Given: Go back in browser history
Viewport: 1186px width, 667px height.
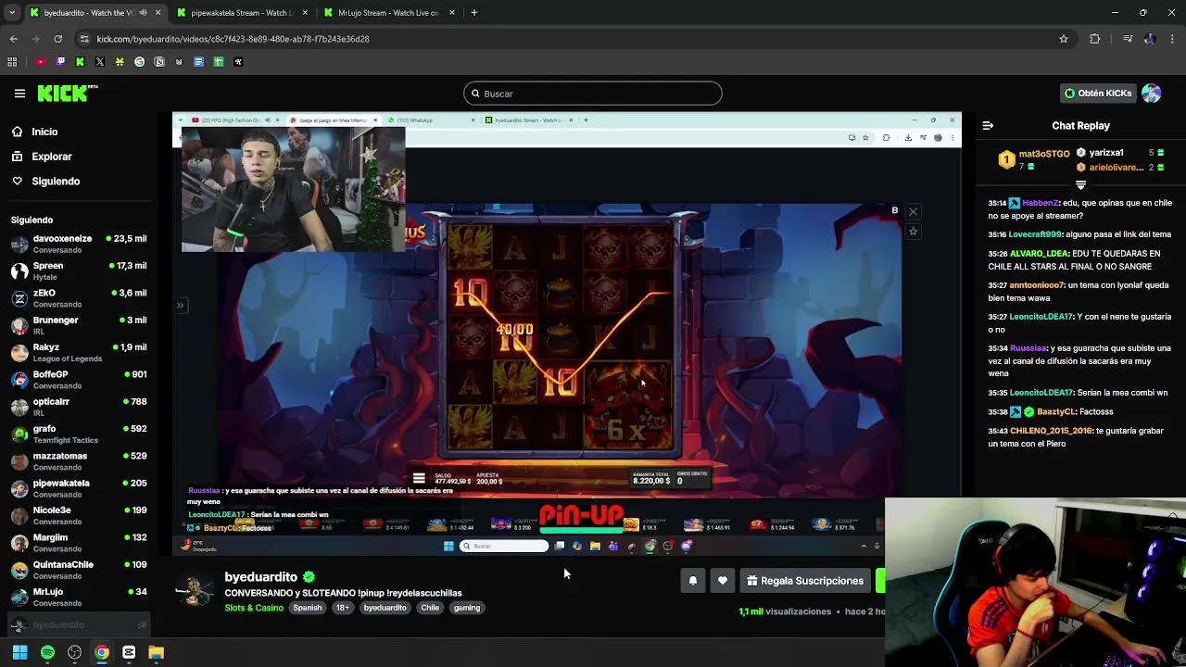Looking at the screenshot, I should click(x=13, y=39).
